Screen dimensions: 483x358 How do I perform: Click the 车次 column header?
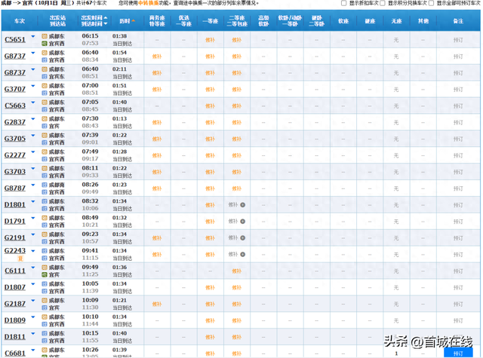pyautogui.click(x=20, y=21)
